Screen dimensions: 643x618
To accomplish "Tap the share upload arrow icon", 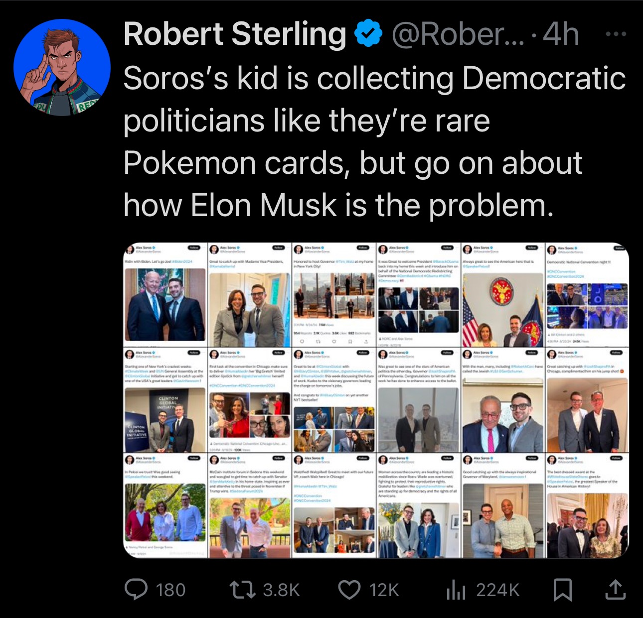I will pos(615,590).
